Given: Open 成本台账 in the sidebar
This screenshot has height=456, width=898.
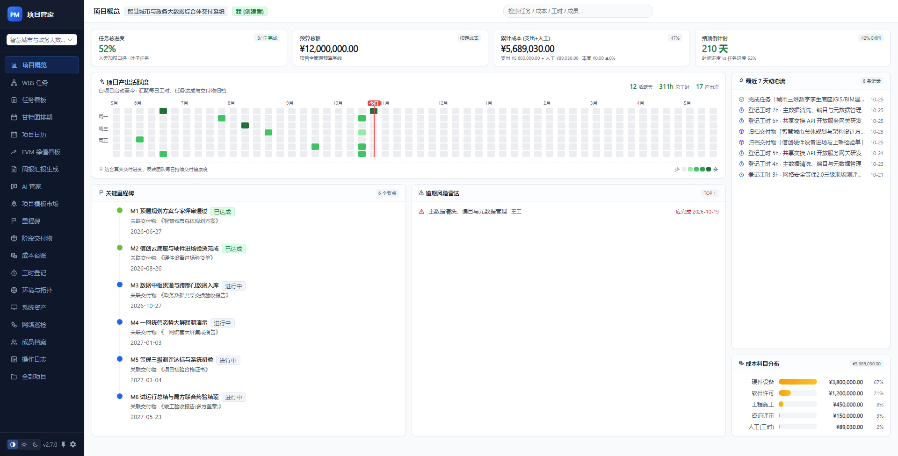Looking at the screenshot, I should coord(42,256).
